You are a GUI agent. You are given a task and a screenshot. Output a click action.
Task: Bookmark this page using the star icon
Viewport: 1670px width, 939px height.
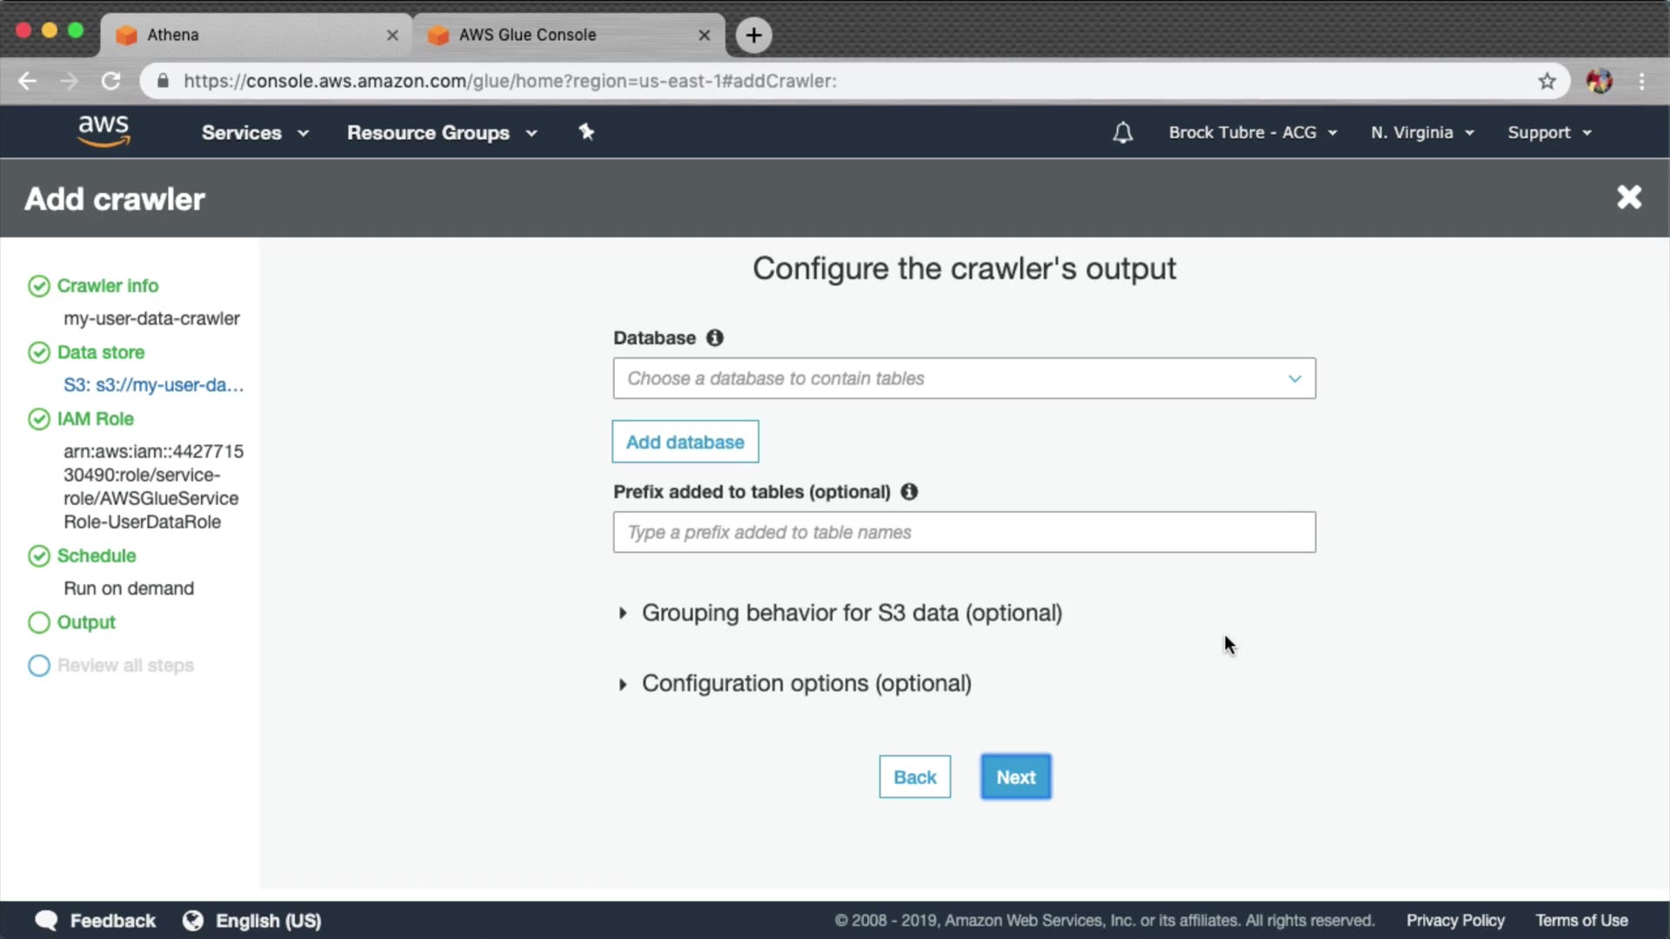(x=1546, y=81)
